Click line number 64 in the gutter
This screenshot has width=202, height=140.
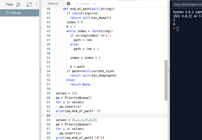click(48, 116)
